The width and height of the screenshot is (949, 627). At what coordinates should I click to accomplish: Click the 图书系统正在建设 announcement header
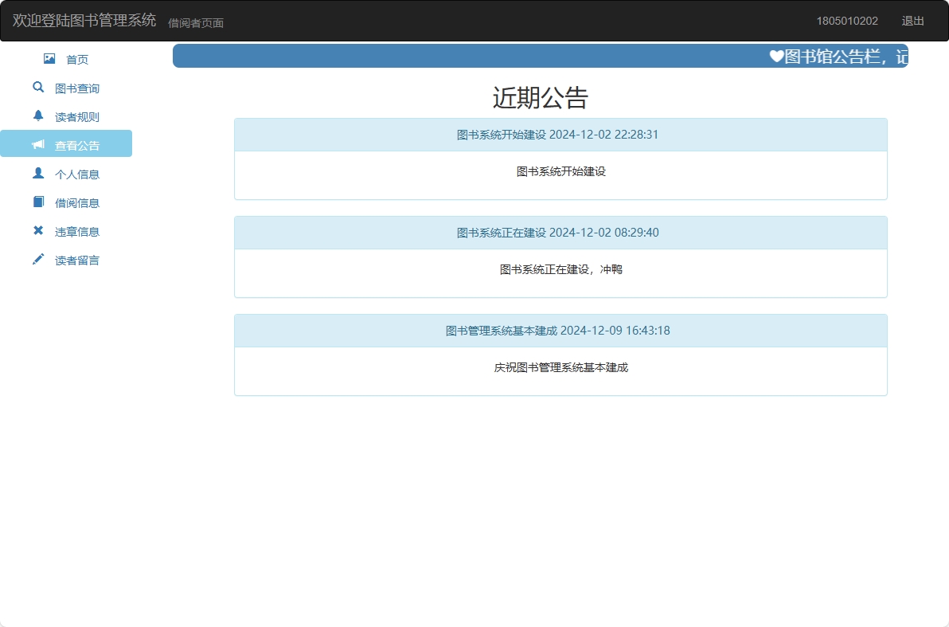point(557,233)
